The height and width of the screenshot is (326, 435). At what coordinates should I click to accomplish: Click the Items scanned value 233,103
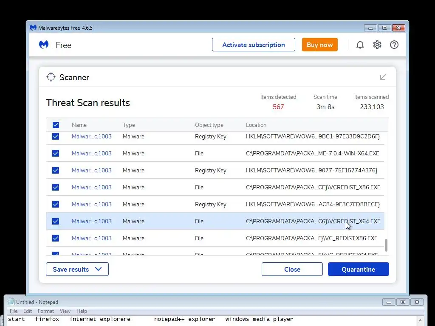[372, 107]
